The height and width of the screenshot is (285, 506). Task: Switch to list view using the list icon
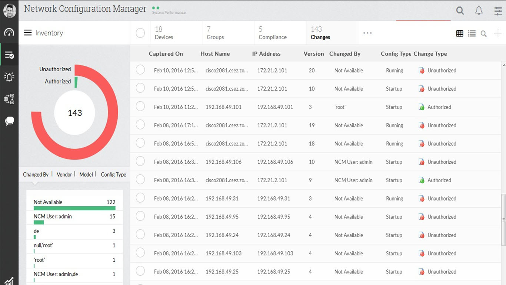[472, 33]
